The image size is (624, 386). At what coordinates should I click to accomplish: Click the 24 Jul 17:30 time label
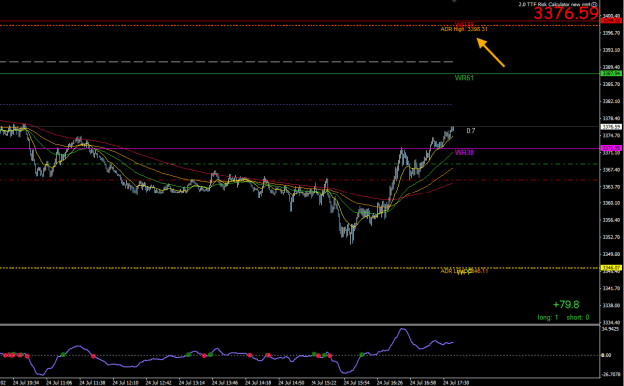click(x=456, y=383)
